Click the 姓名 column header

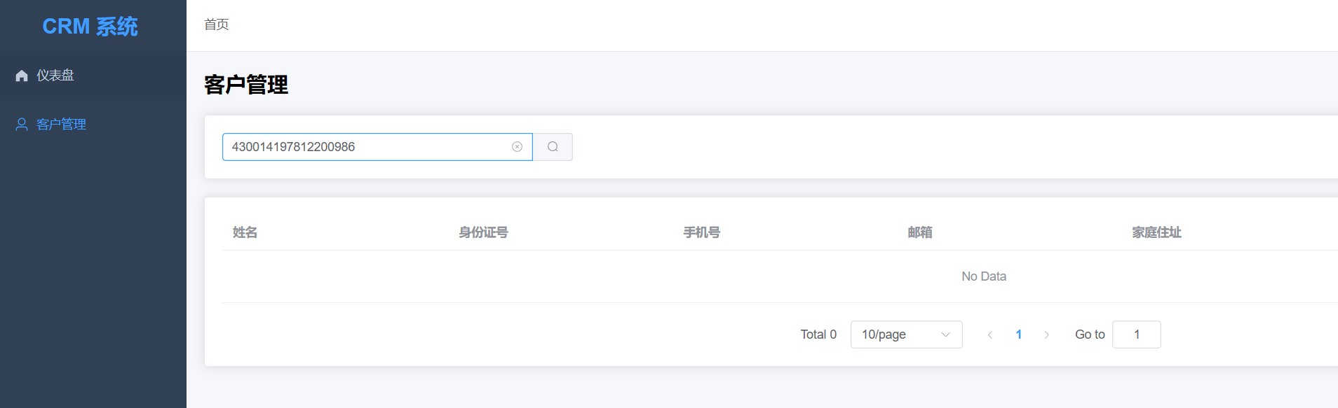(245, 232)
